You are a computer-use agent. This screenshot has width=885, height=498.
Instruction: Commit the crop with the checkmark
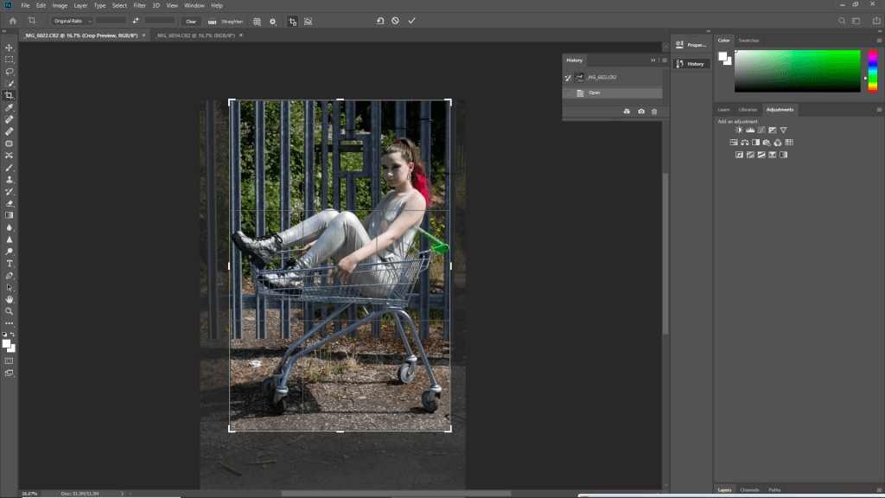(411, 21)
